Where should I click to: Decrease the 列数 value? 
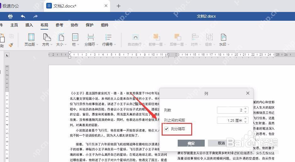246,112
